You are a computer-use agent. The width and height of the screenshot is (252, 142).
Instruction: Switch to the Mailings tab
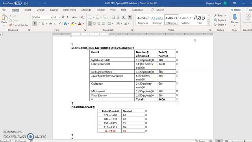pyautogui.click(x=86, y=9)
